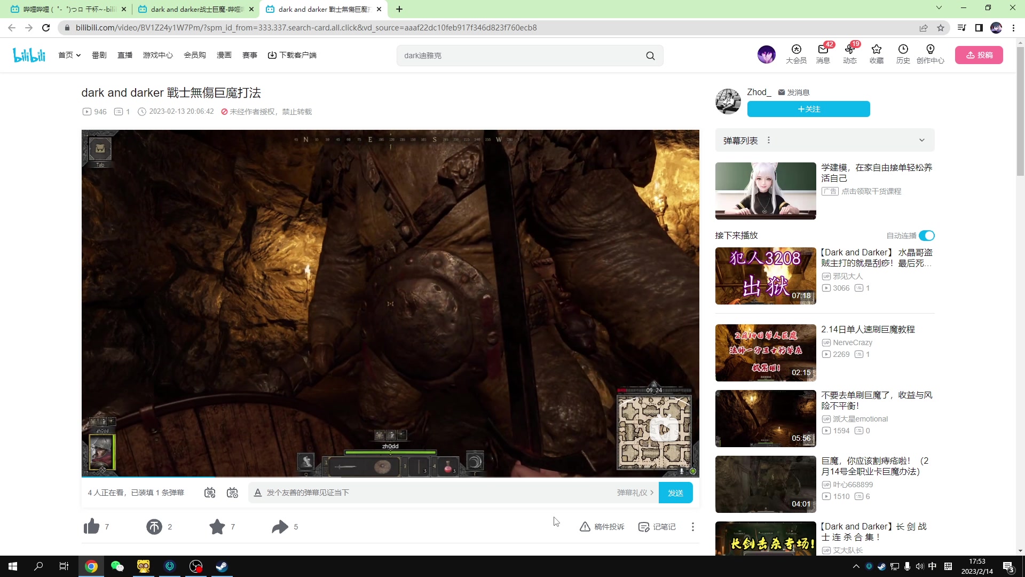
Task: Open Chrome side panel icon
Action: (979, 28)
